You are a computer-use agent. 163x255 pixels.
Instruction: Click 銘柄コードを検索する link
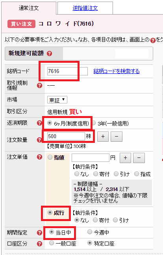(x=117, y=71)
